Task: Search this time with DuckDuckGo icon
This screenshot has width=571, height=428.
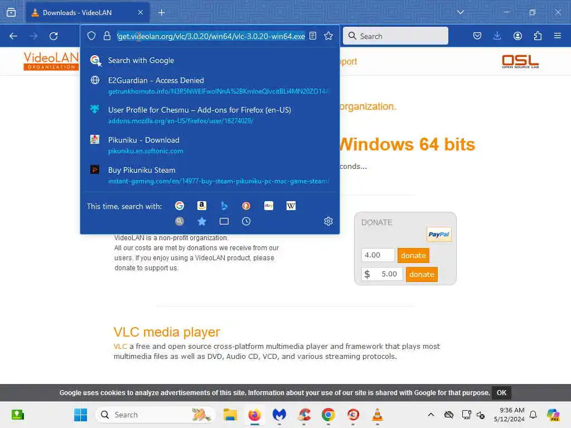Action: pyautogui.click(x=246, y=206)
